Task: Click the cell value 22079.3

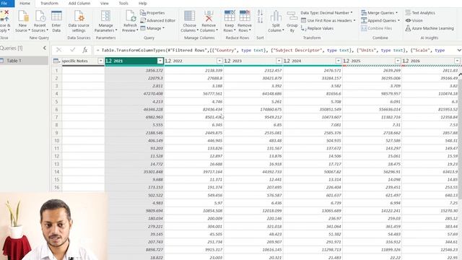Action: click(155, 78)
